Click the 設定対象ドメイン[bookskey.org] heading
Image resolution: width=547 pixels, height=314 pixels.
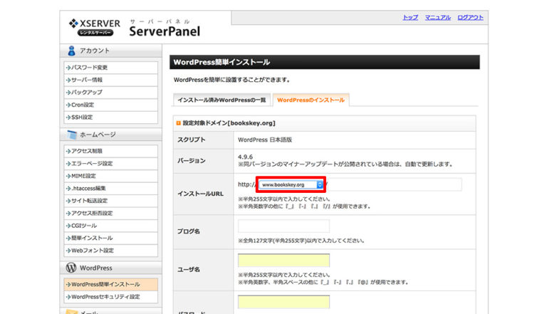pos(229,123)
